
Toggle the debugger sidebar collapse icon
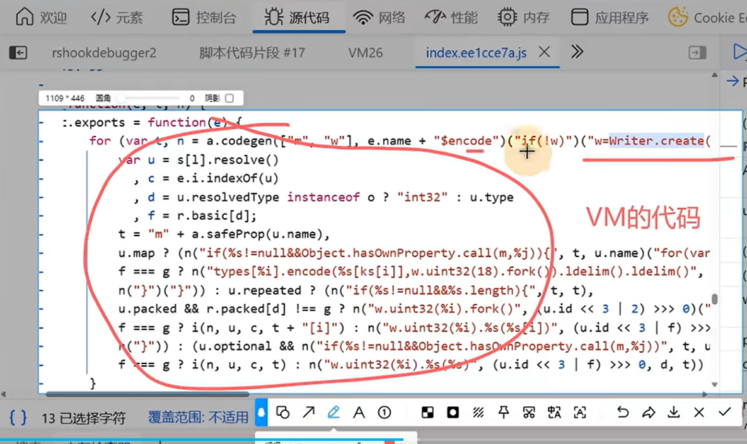(697, 52)
